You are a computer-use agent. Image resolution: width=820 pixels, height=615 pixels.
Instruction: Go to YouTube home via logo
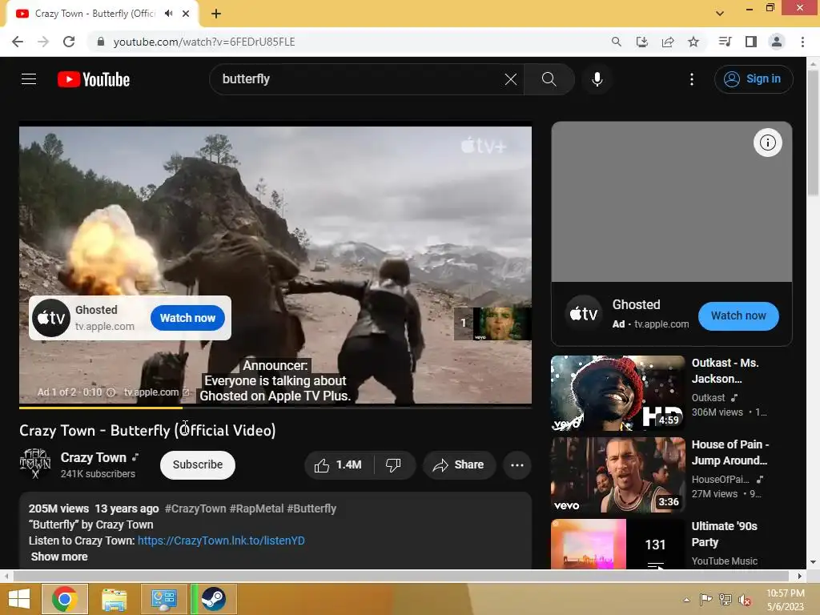(94, 79)
